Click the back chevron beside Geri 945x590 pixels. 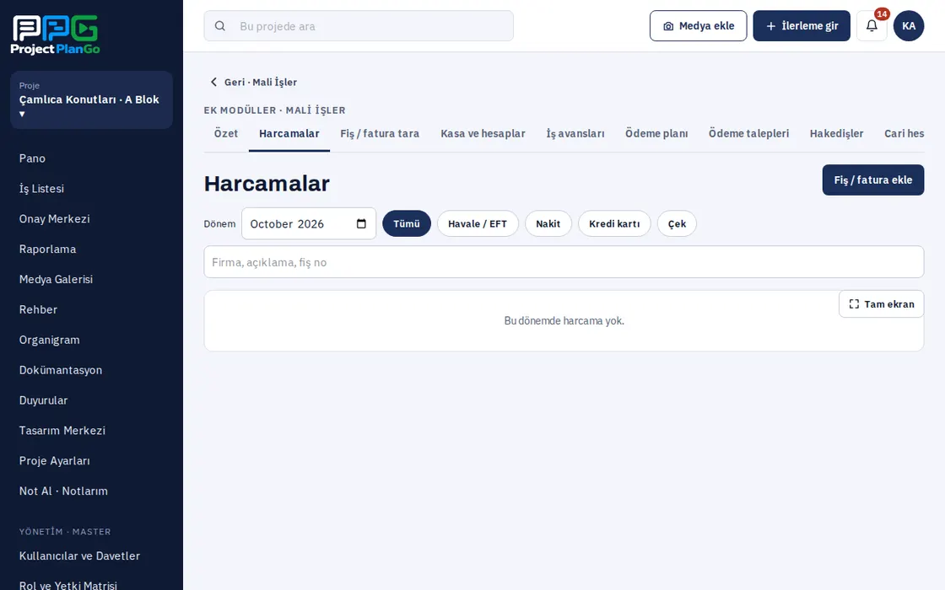213,82
